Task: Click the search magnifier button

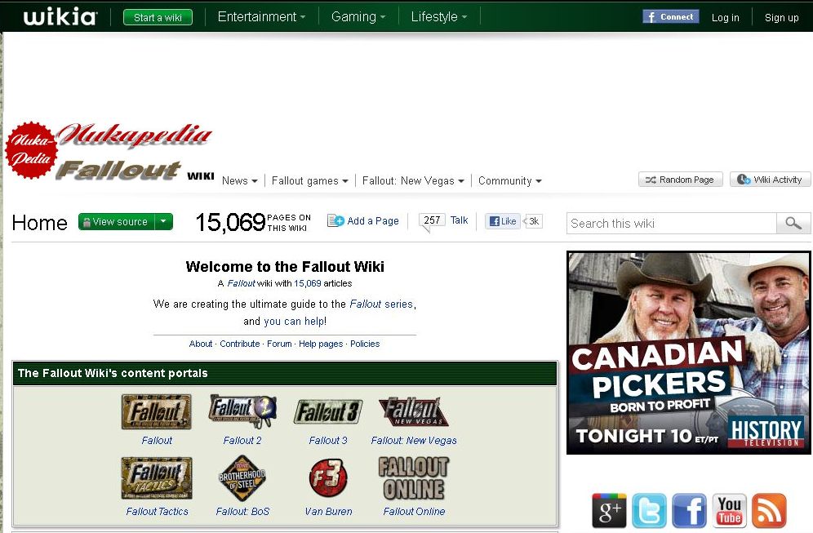Action: pos(793,224)
